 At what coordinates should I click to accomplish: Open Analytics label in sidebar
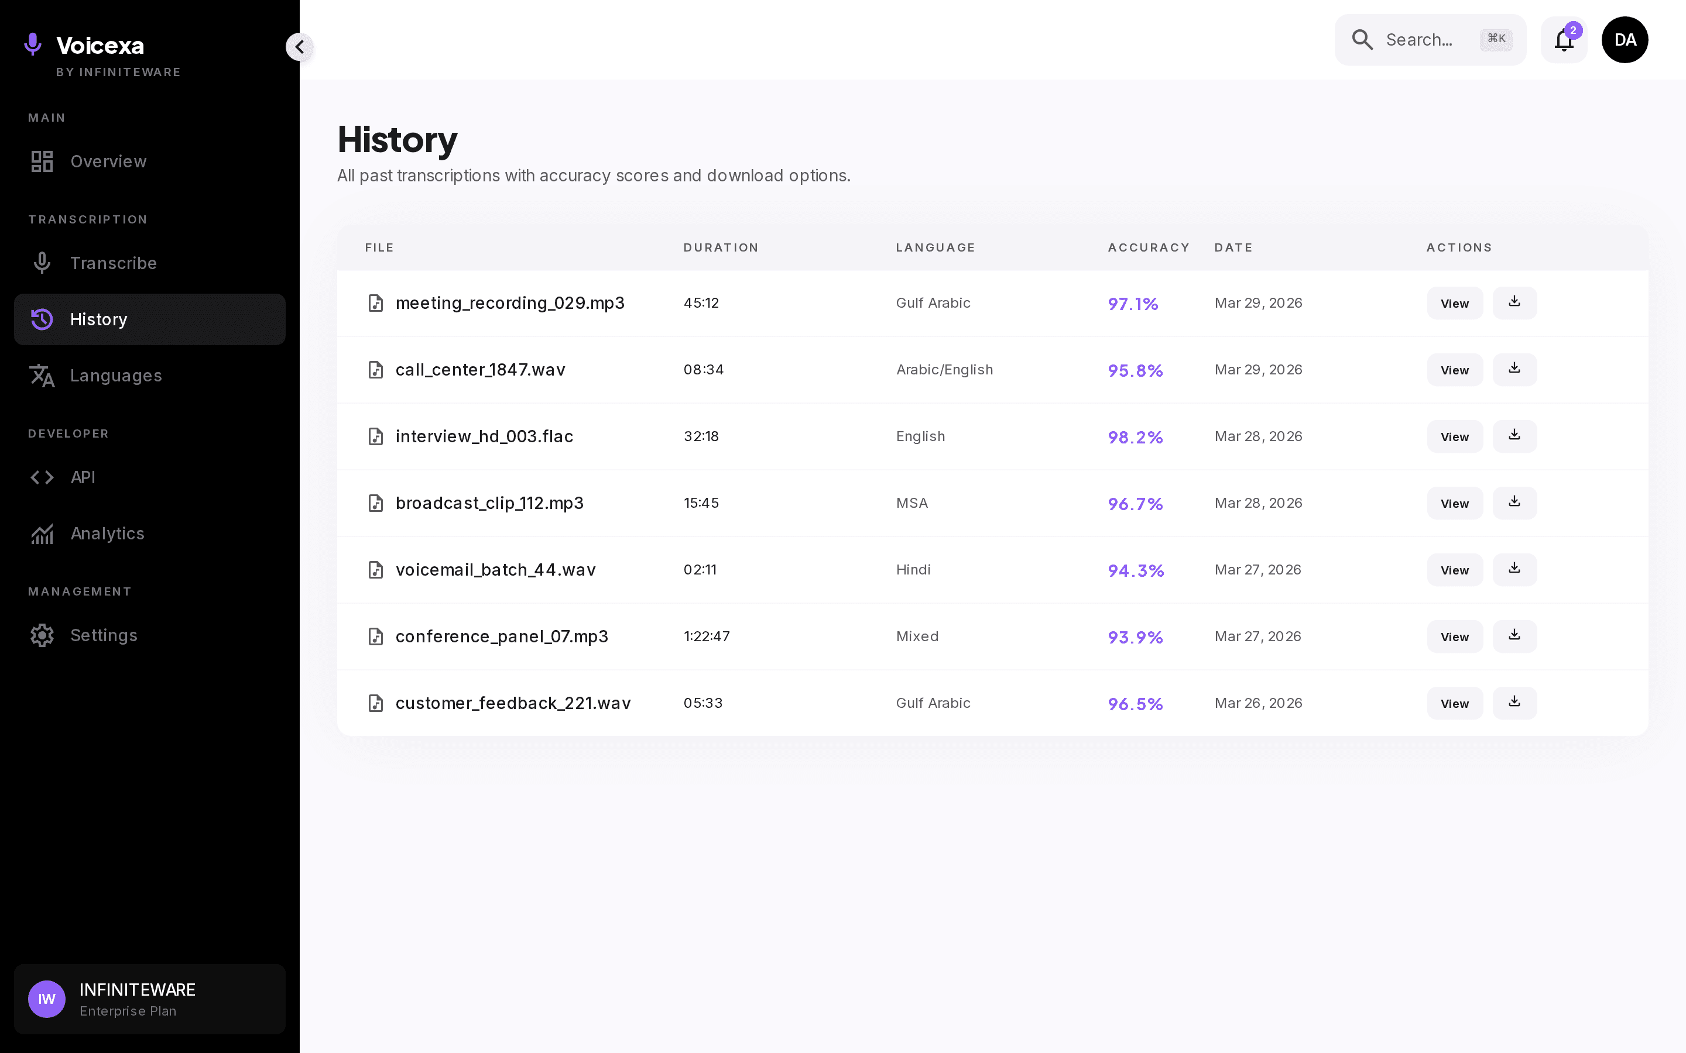[x=107, y=534]
